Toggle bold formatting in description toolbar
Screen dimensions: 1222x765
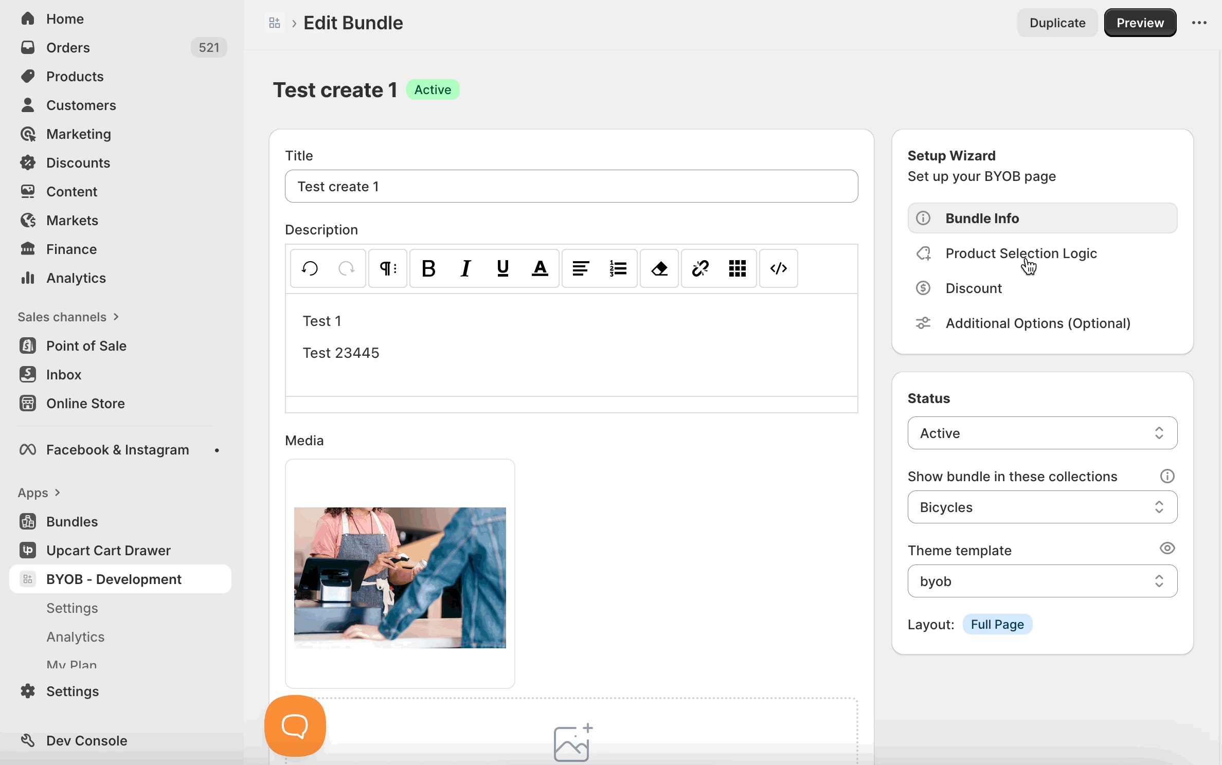coord(428,268)
